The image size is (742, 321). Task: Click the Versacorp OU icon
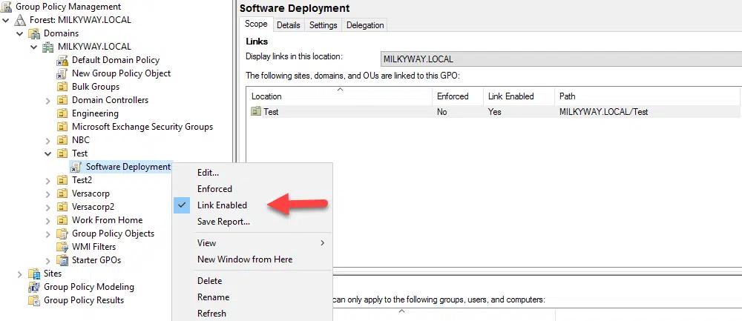pos(62,193)
